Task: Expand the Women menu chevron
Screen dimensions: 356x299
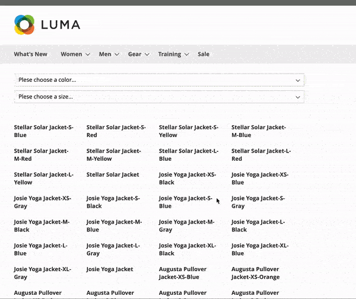Action: click(88, 55)
